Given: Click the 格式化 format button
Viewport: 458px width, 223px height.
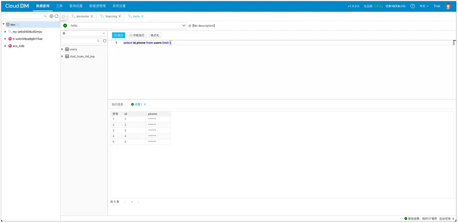Looking at the screenshot, I should [155, 35].
